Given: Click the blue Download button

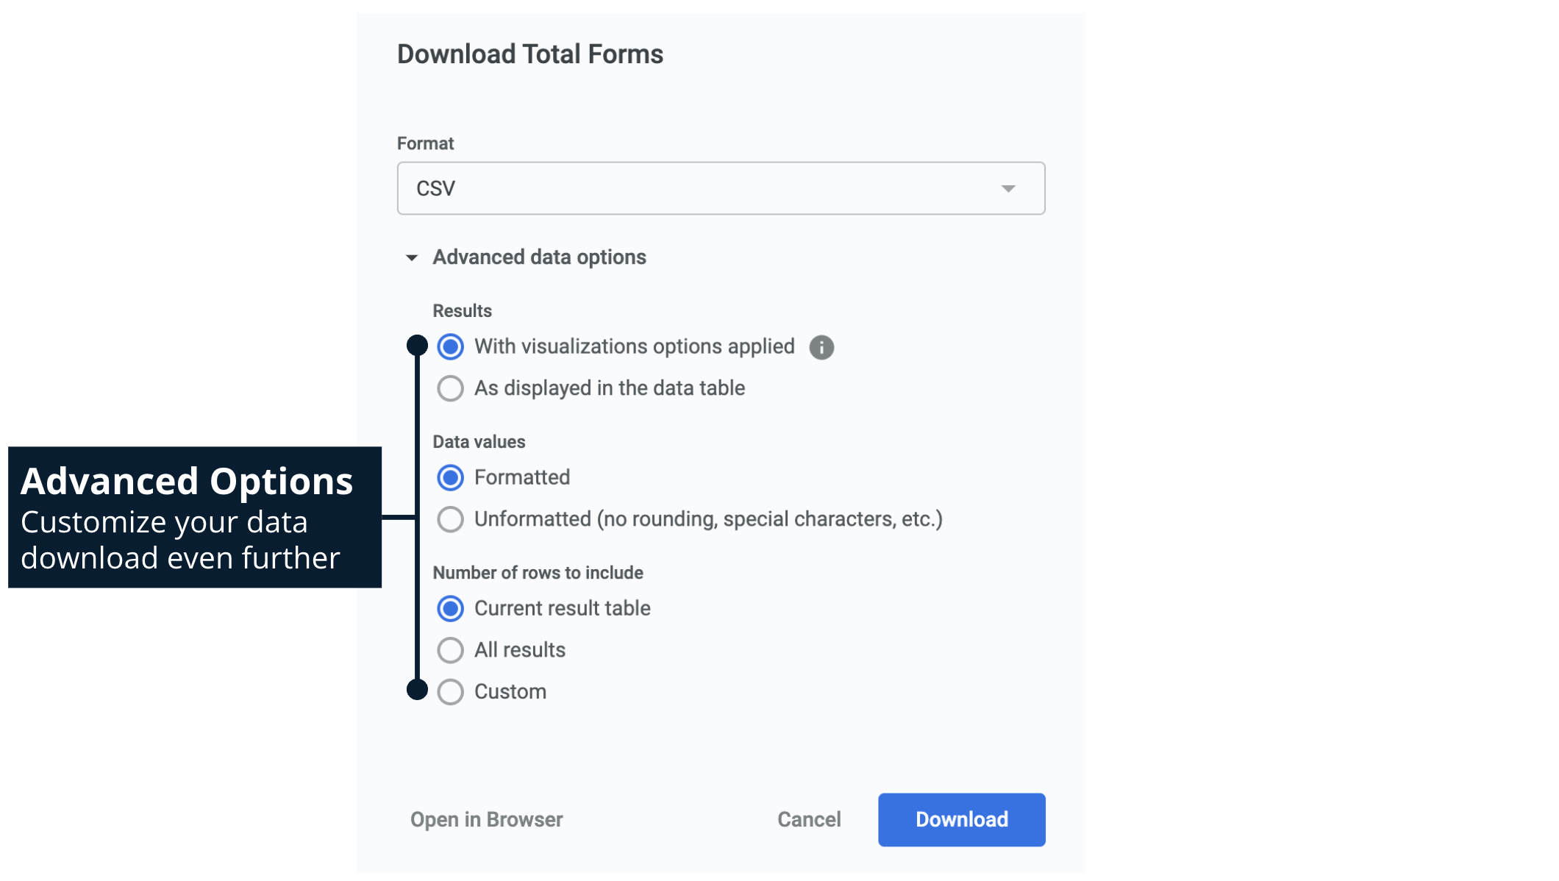Looking at the screenshot, I should [x=961, y=819].
